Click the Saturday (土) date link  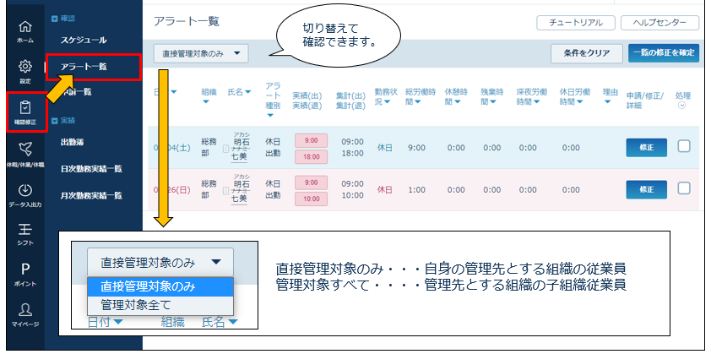click(x=171, y=148)
